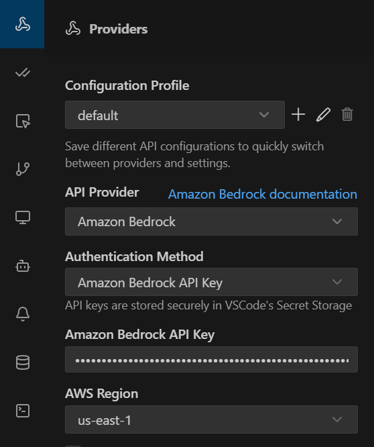Click the Providers header title
374x447 pixels.
pyautogui.click(x=119, y=29)
